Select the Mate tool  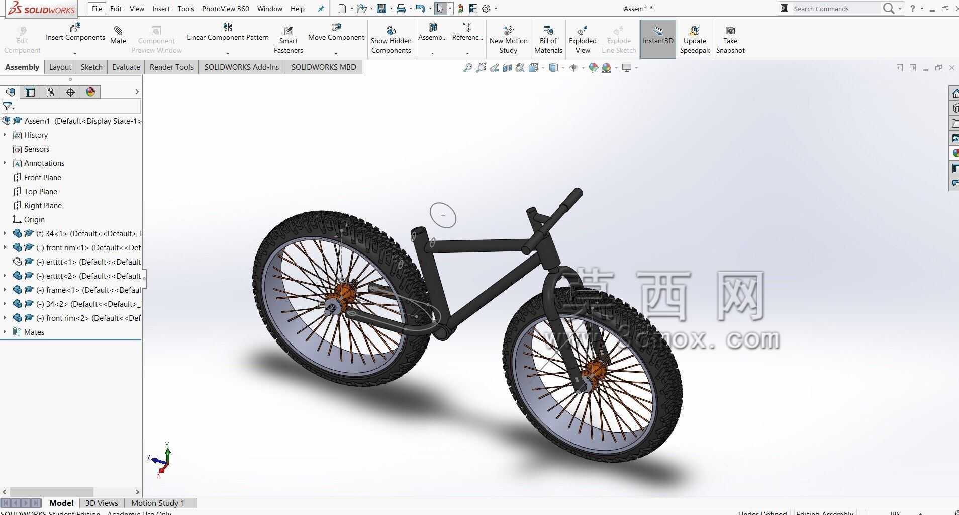tap(118, 35)
